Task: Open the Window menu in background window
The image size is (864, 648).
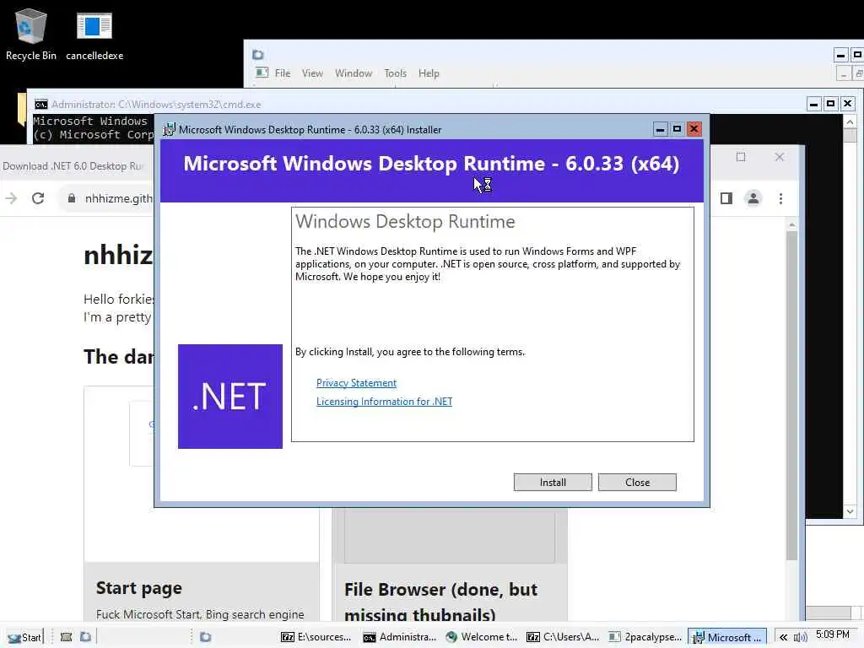Action: [354, 73]
